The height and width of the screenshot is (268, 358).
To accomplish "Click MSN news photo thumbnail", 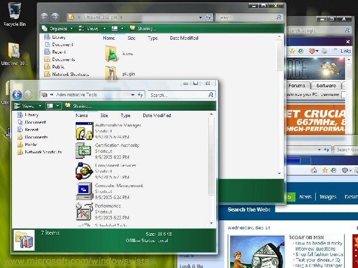I will pos(258,252).
